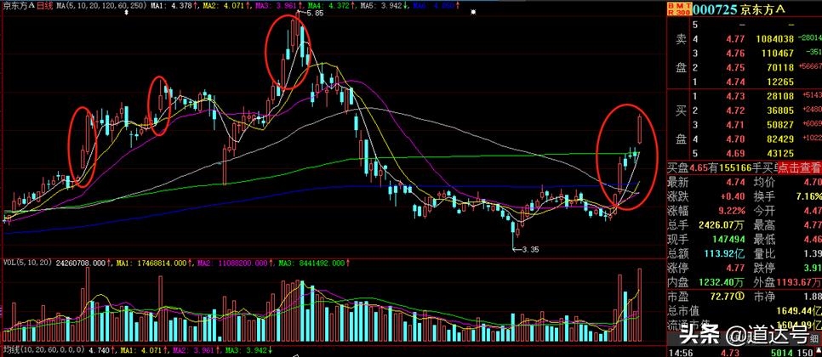Click the MA(5,10,20,120,60,250) indicator parameters
The height and width of the screenshot is (357, 822).
[100, 5]
